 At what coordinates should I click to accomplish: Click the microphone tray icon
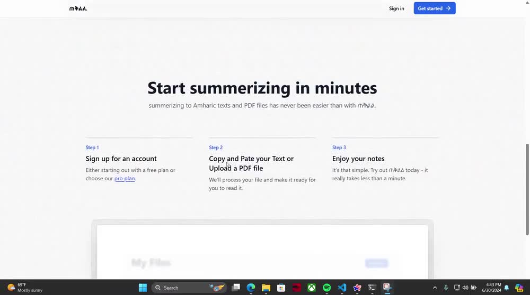tap(446, 288)
